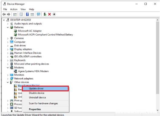The image size is (160, 116).
Task: Click the vertical scrollbar thumb
Action: click(x=158, y=58)
